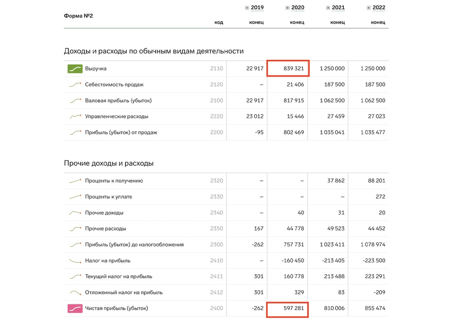Expand the 2021 year column
The image size is (475, 327).
pyautogui.click(x=328, y=8)
